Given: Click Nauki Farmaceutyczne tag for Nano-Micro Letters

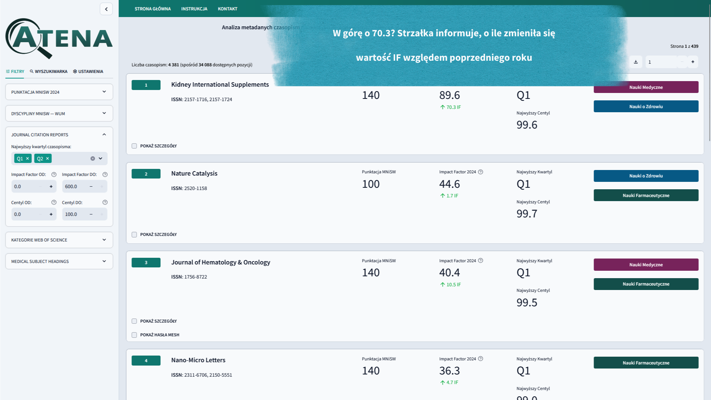Looking at the screenshot, I should coord(646,363).
